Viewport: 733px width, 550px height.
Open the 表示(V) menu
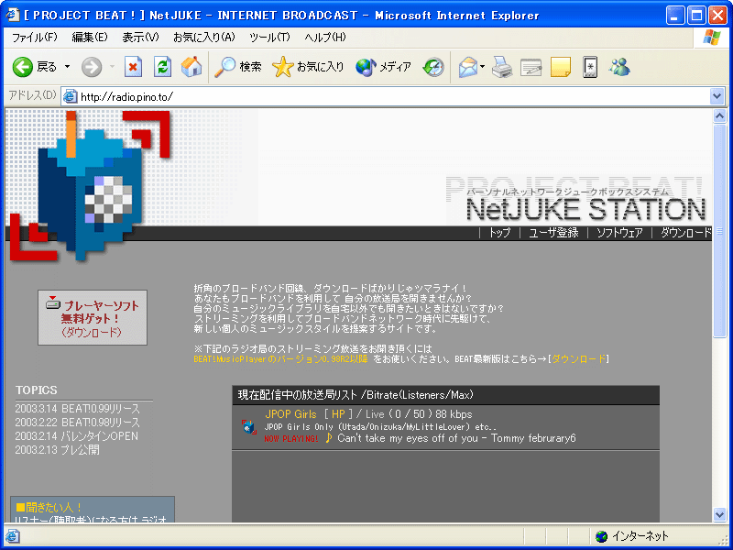pyautogui.click(x=140, y=38)
